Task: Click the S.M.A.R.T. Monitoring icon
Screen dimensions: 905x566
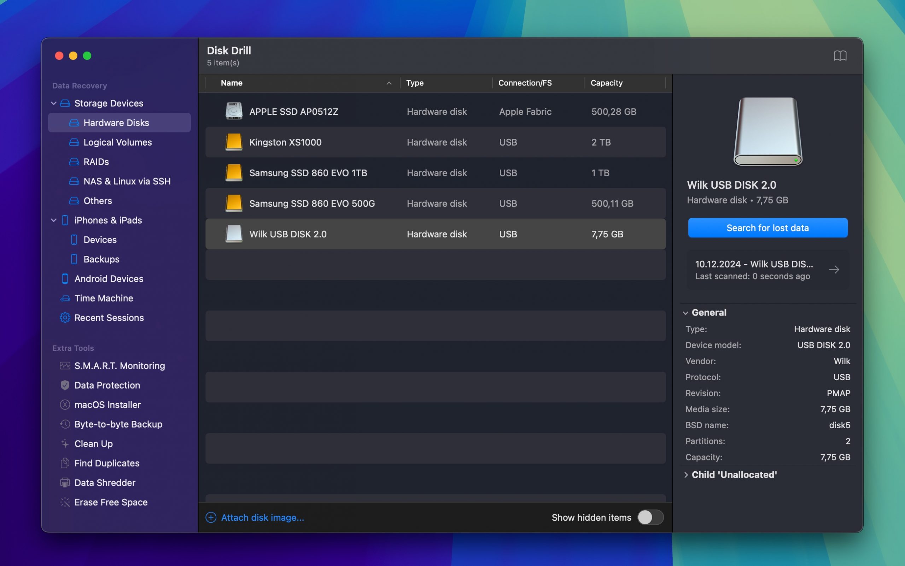Action: (65, 366)
